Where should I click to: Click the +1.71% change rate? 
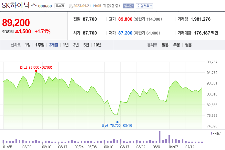[43, 31]
